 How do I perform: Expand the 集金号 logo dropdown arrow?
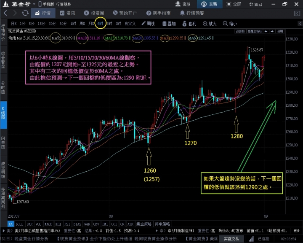click(x=34, y=4)
